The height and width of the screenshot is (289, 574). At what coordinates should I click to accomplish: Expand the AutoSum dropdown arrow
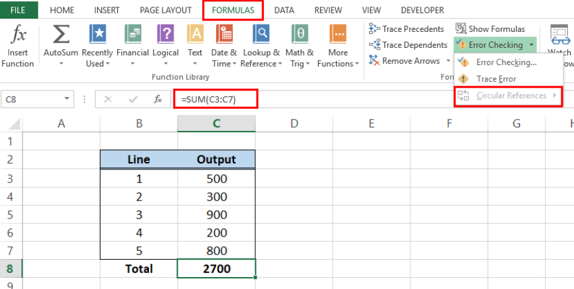pos(61,64)
